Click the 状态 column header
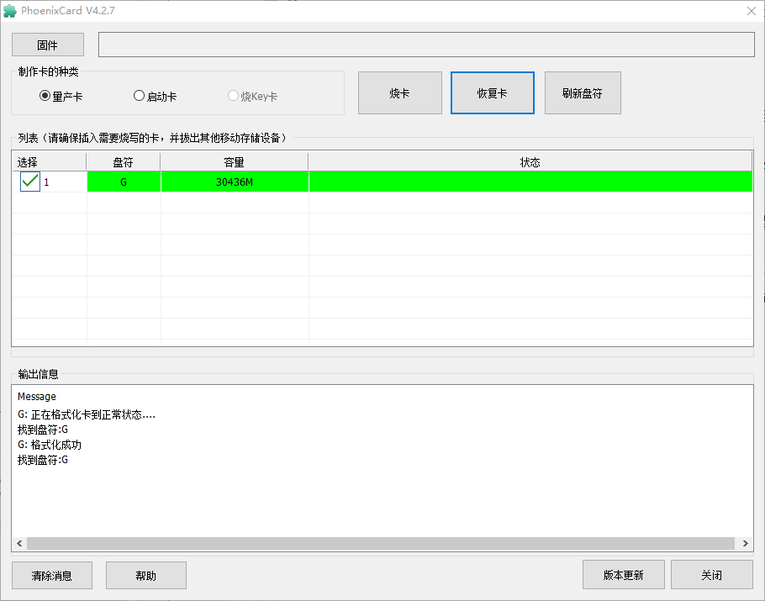Screen dimensions: 765x601 [x=530, y=162]
